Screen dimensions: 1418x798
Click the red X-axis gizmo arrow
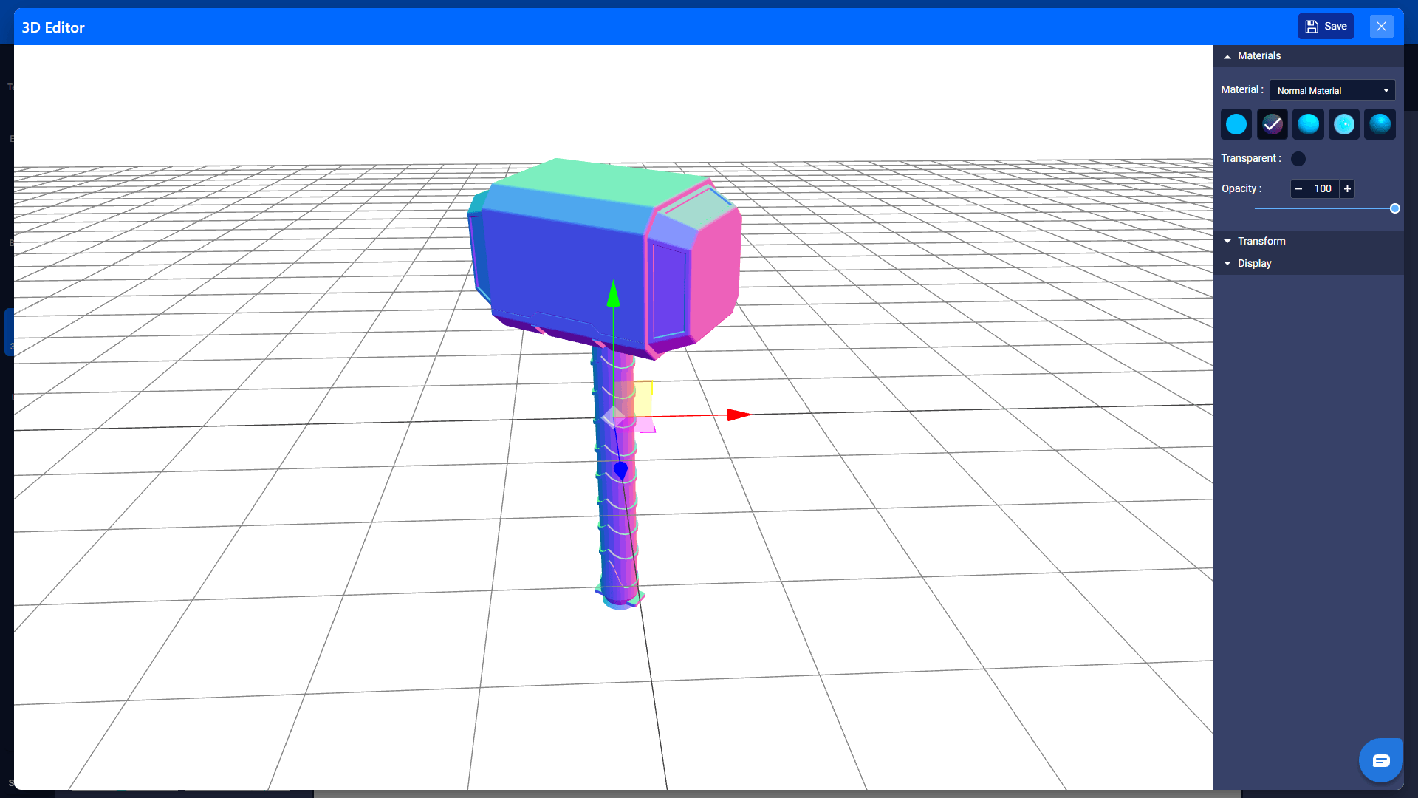coord(739,415)
